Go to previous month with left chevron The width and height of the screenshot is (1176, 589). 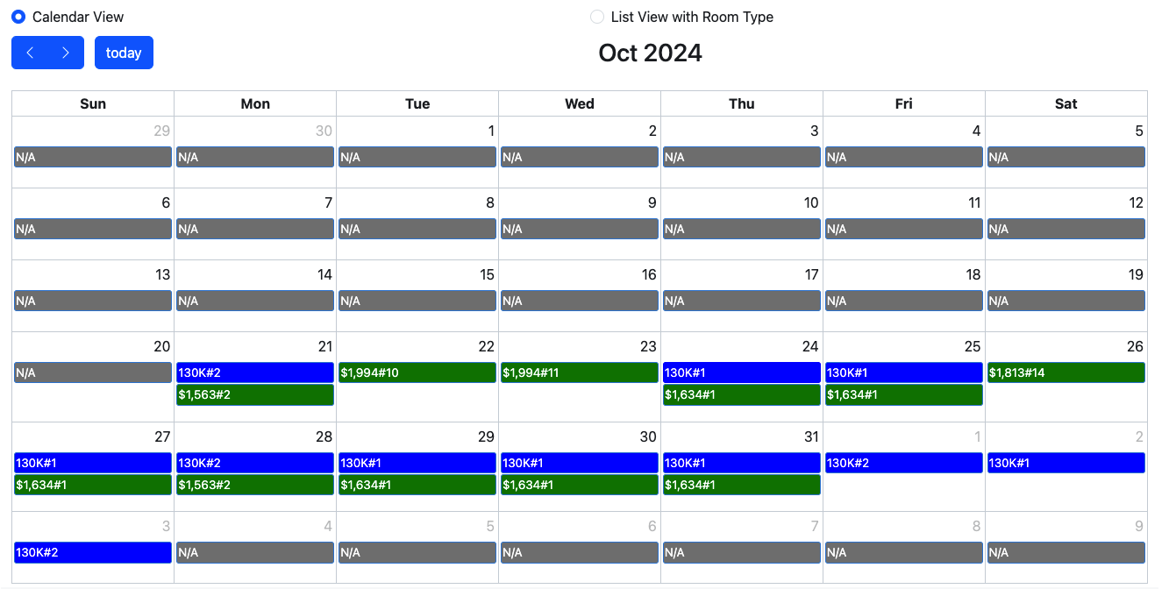tap(30, 53)
